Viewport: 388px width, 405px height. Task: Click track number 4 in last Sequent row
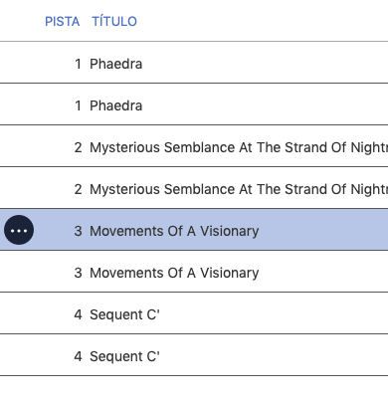coord(78,356)
